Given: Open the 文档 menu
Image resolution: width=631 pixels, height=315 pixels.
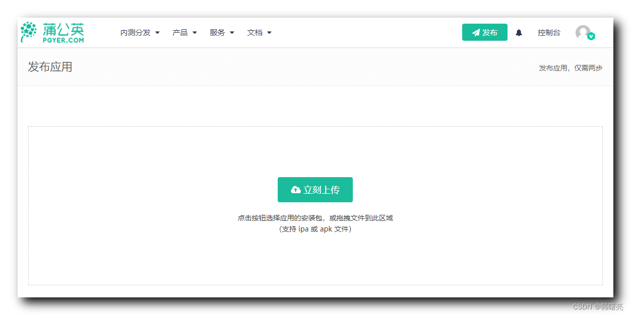Looking at the screenshot, I should point(256,32).
